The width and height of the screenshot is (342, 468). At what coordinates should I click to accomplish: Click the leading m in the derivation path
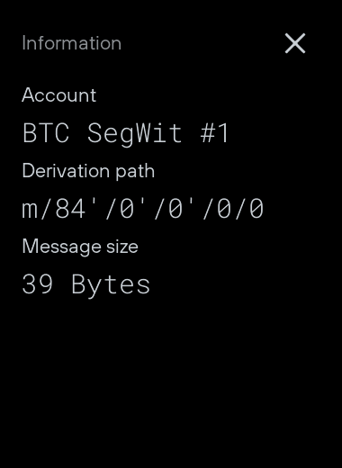(30, 211)
